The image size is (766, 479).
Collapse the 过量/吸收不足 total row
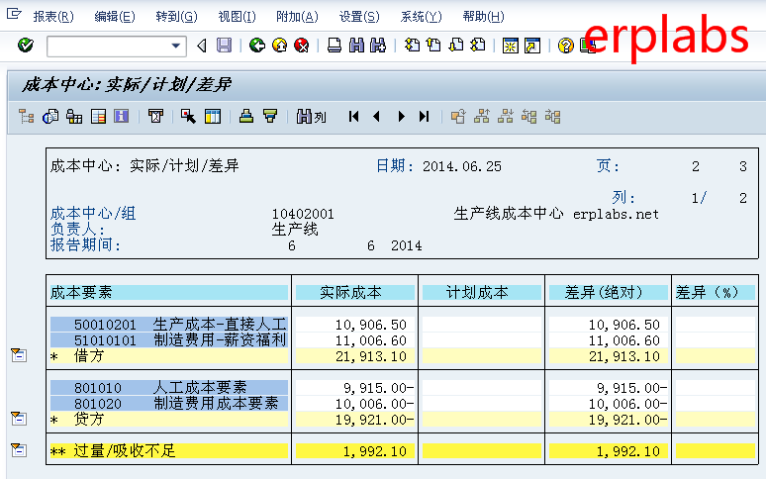point(18,449)
